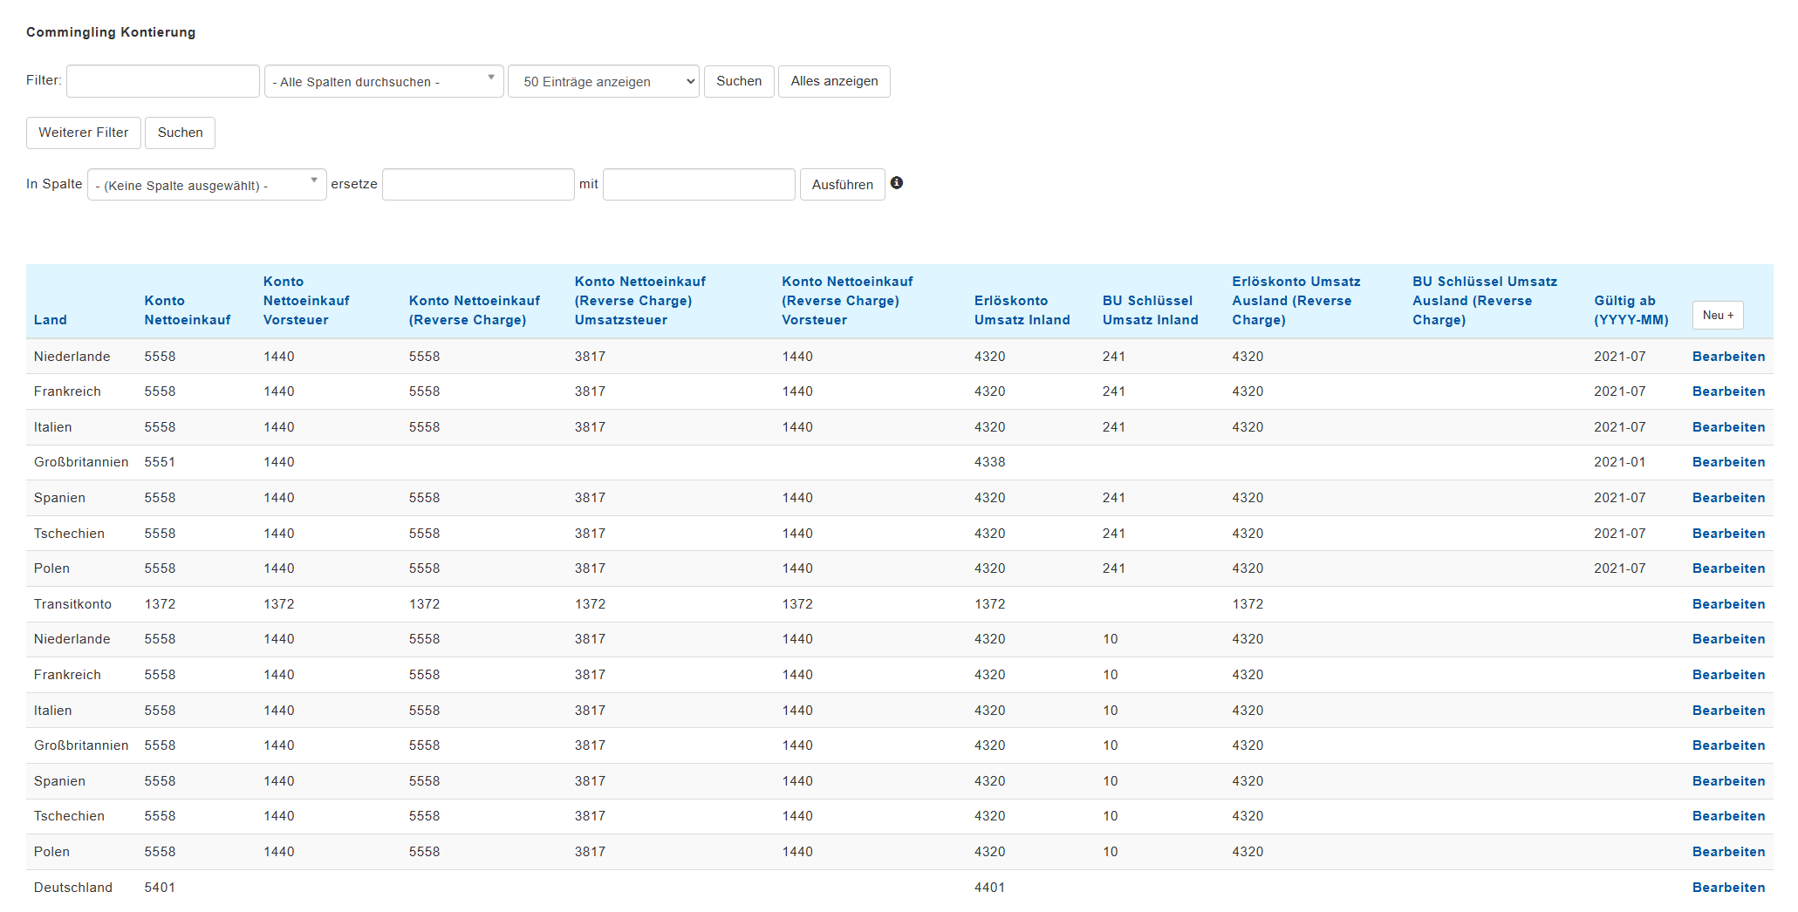Sort by 'Gültig ab (YYYY-MM)' header

pyautogui.click(x=1631, y=310)
